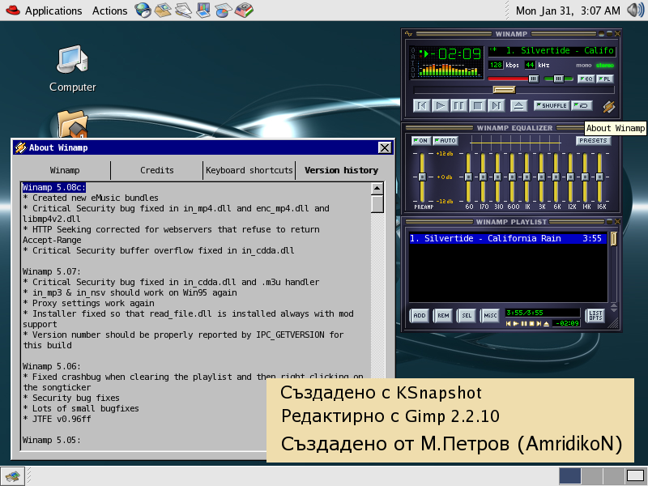Click the highlighted Winamp 5.08c: heading
The image size is (648, 486).
point(53,187)
